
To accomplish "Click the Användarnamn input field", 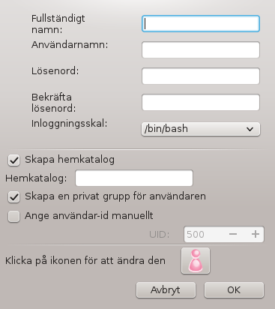I will [x=201, y=50].
